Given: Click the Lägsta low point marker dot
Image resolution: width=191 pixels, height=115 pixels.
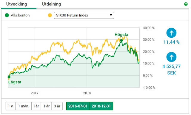Looking at the screenshot, I should click(9, 77).
